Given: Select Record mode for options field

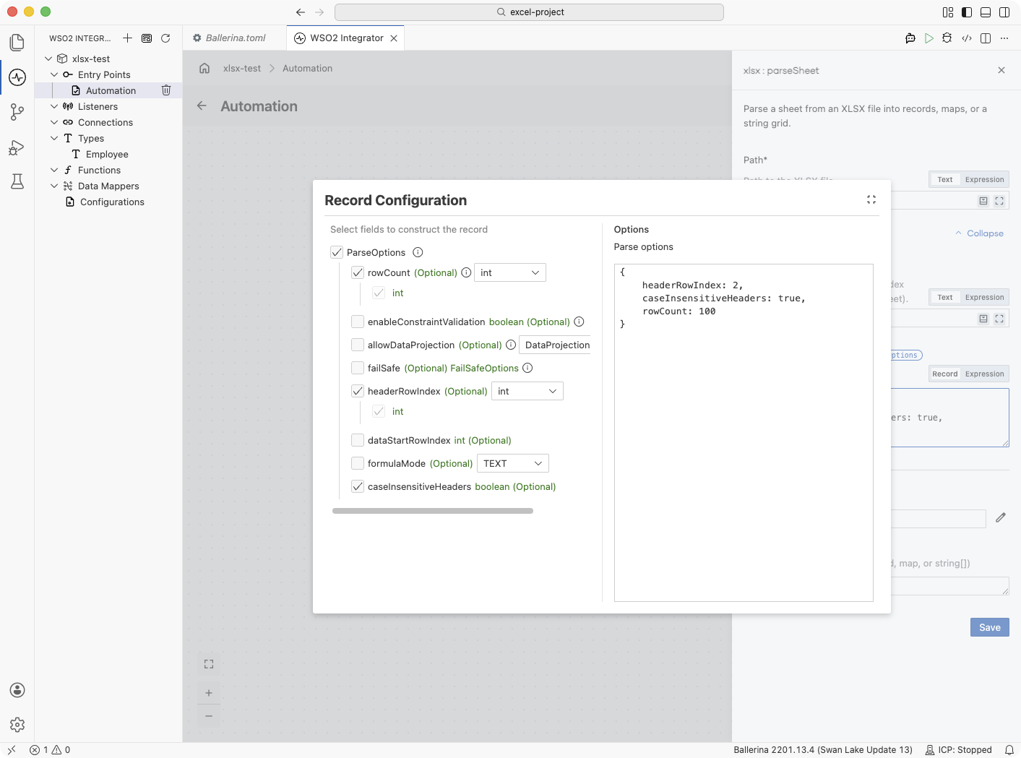Looking at the screenshot, I should click(944, 374).
